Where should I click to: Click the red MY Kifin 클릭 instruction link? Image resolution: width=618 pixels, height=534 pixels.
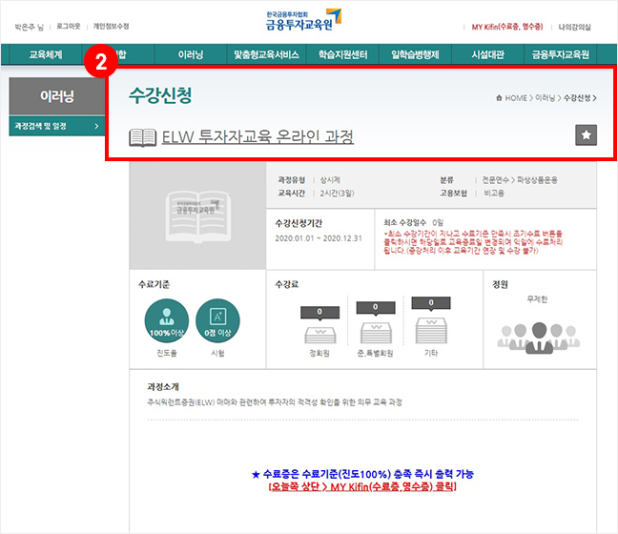pyautogui.click(x=362, y=486)
